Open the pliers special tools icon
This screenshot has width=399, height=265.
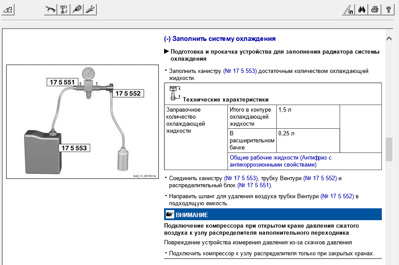(x=90, y=9)
